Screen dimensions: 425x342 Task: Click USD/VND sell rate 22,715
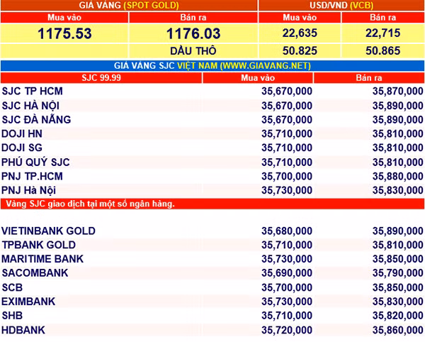(x=382, y=33)
